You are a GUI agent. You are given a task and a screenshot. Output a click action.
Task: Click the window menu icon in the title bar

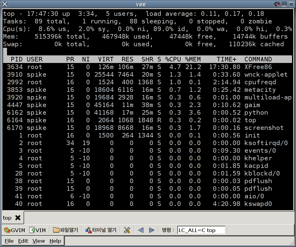click(x=4, y=4)
